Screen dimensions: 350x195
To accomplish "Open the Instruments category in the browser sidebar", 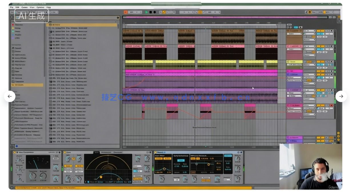I will tap(20, 55).
